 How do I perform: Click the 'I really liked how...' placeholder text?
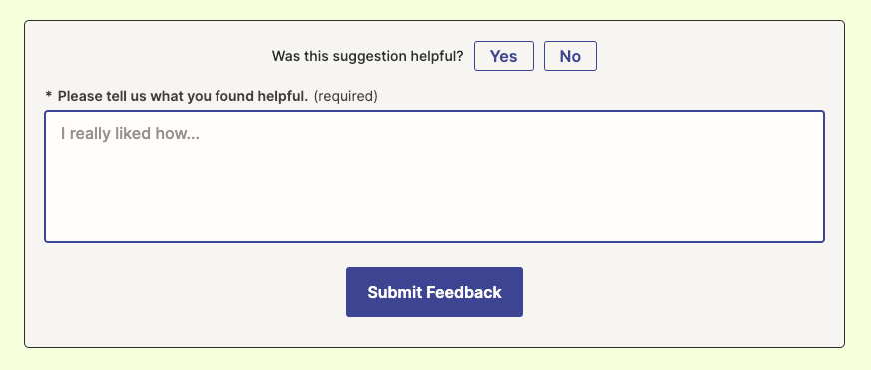point(130,134)
